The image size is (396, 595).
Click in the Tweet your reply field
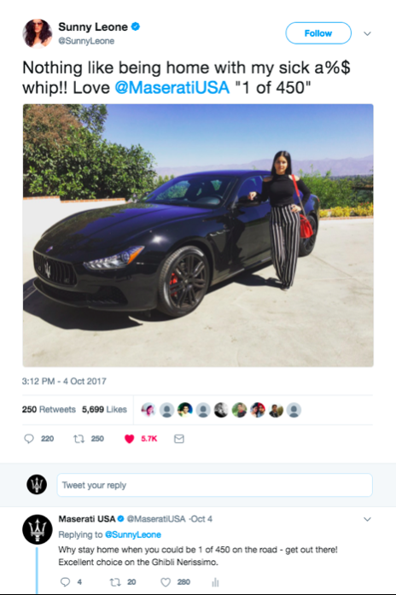pos(215,485)
